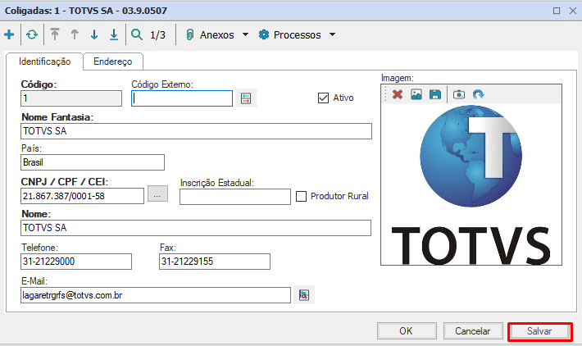Screen dimensions: 582x346
Task: Focus the Código Externo input
Action: click(x=182, y=98)
